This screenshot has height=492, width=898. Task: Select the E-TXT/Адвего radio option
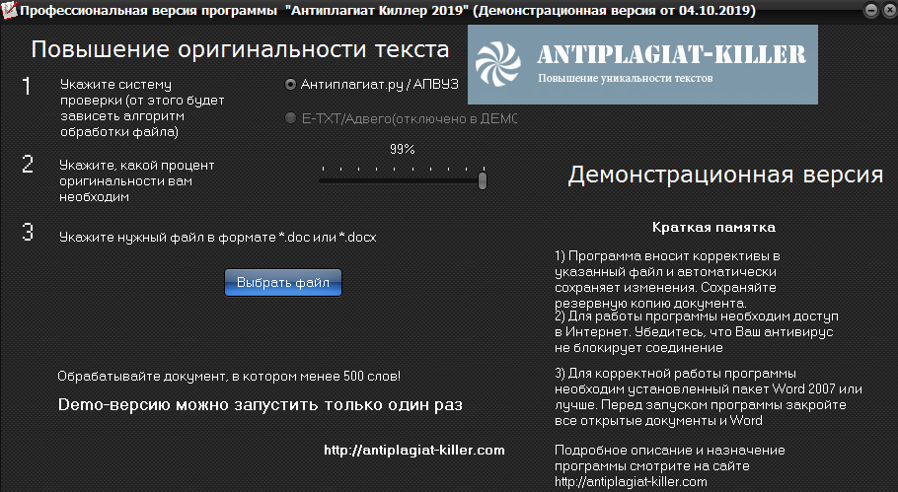point(290,118)
